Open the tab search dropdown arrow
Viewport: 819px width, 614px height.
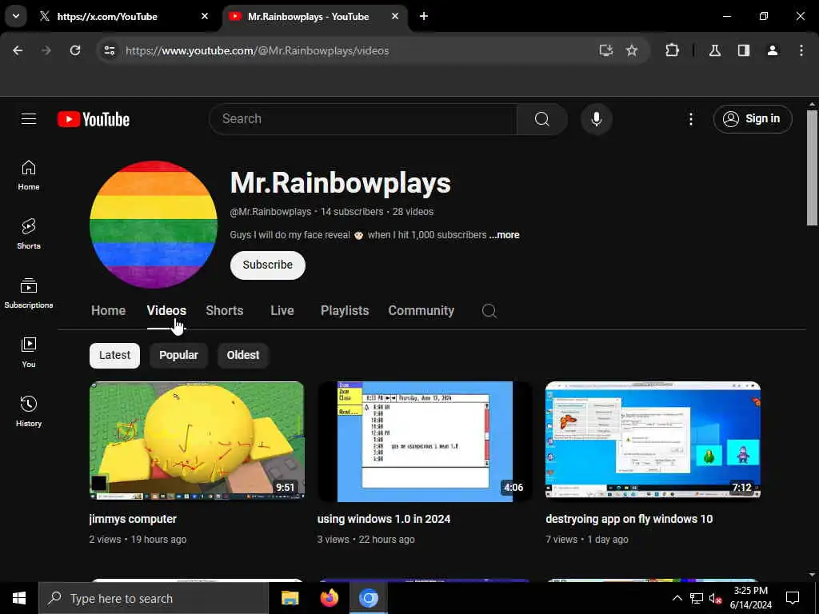[x=16, y=16]
